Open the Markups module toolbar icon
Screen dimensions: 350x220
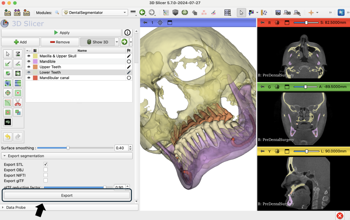(x=204, y=13)
